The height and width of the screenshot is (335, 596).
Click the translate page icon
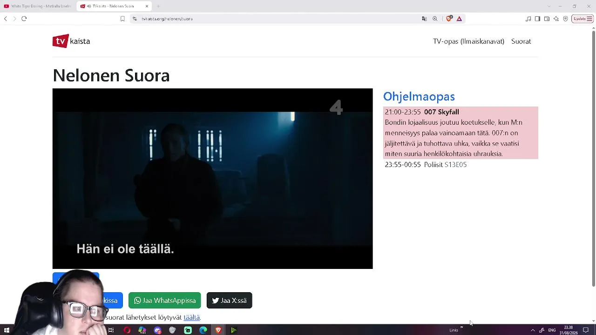pos(424,19)
